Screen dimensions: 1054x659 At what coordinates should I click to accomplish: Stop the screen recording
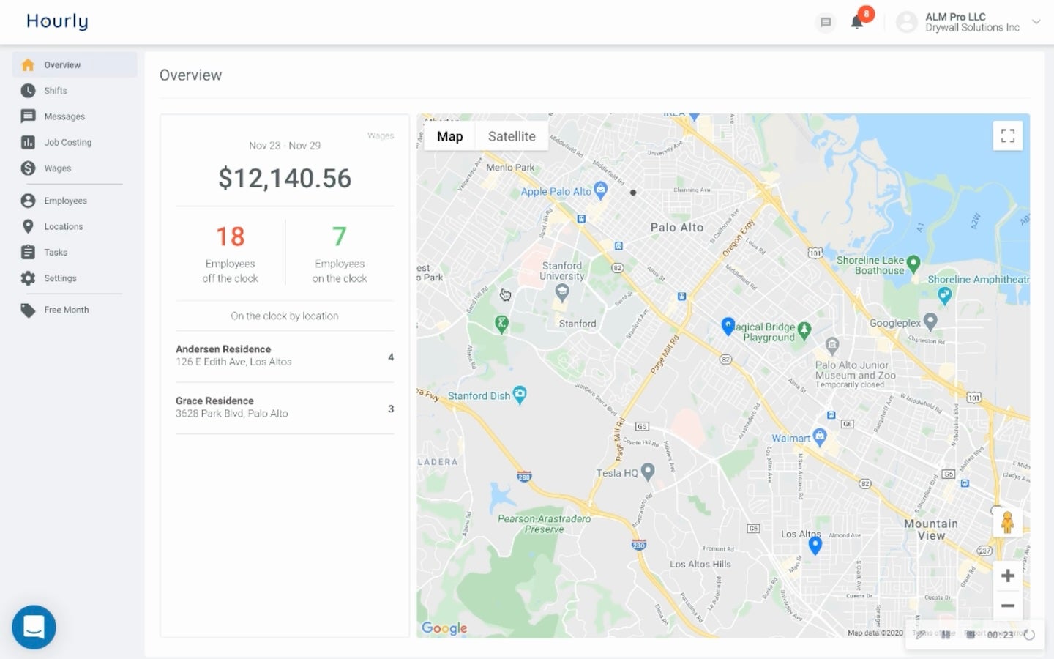[x=971, y=635]
